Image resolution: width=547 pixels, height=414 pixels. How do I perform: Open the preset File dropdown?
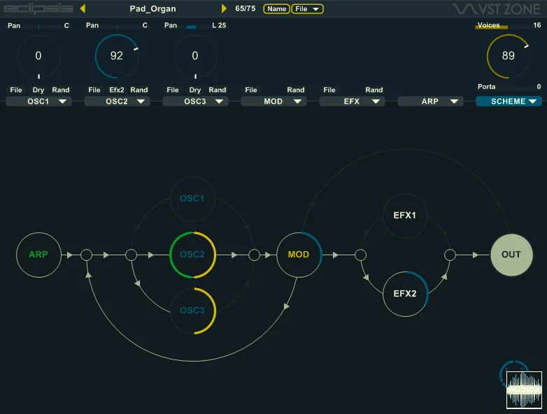(x=307, y=8)
